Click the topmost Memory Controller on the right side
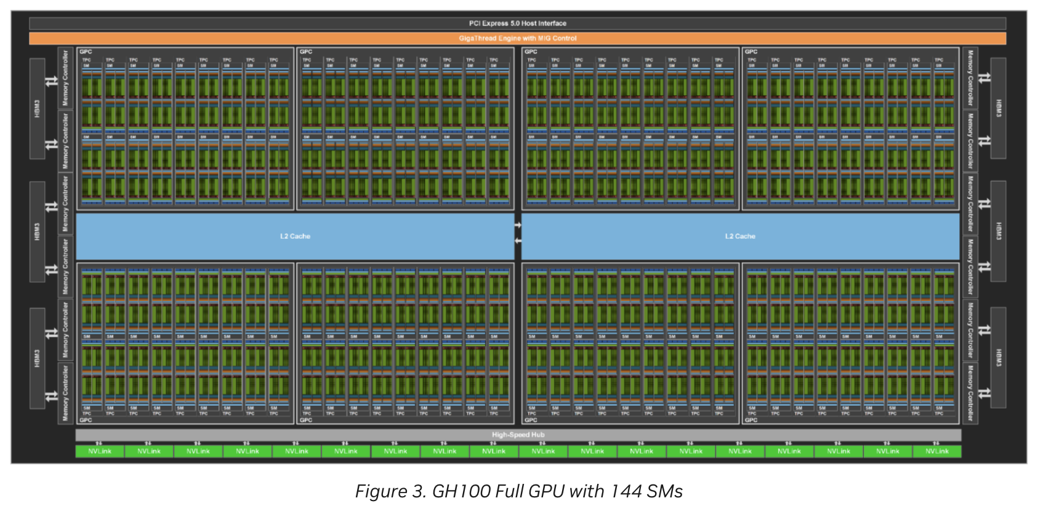The height and width of the screenshot is (506, 1038). tap(970, 78)
